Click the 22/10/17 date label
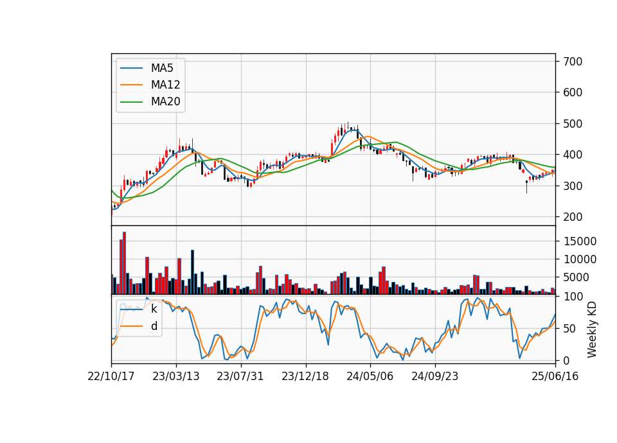This screenshot has width=617, height=443. tap(111, 376)
